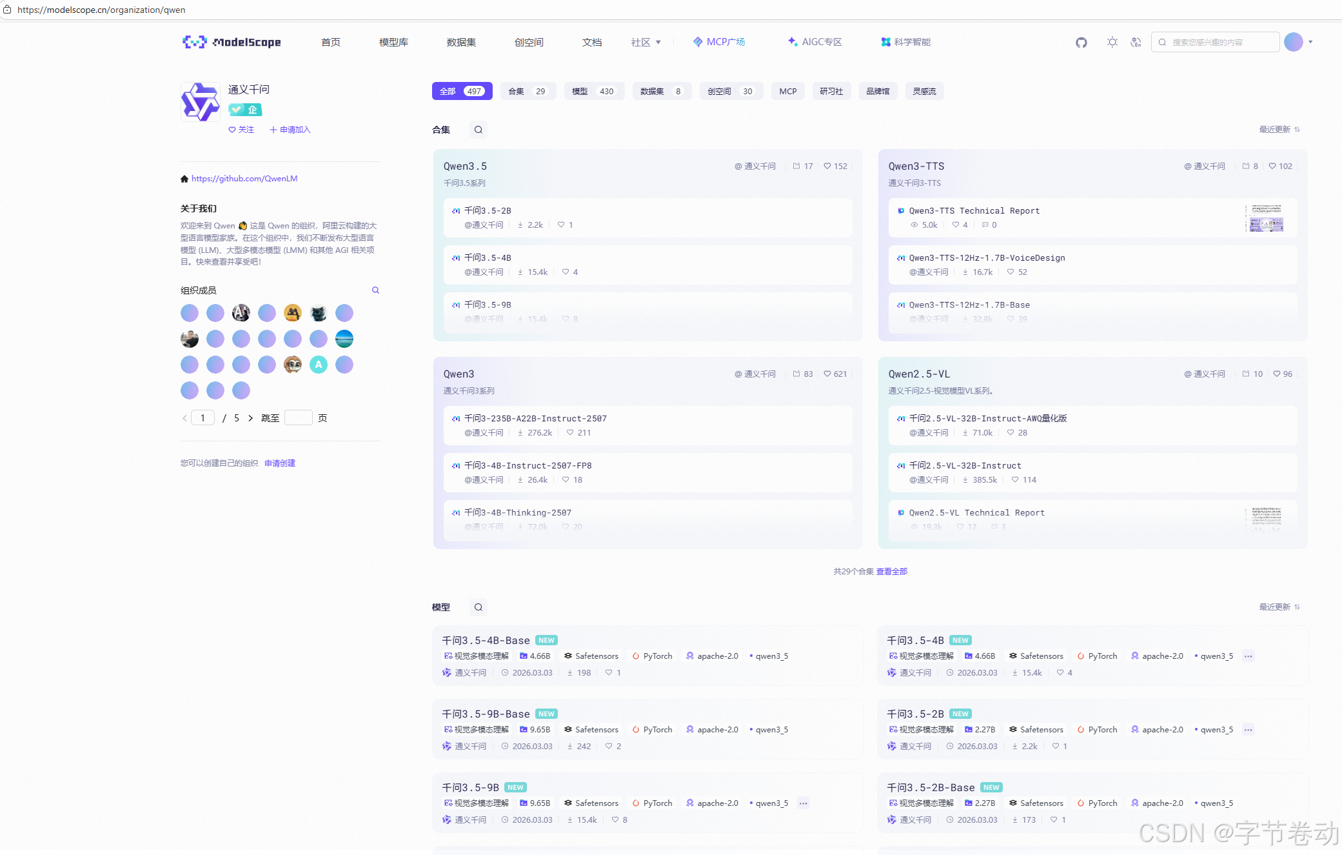Select the 数据集 8 tab
The height and width of the screenshot is (855, 1342).
(661, 92)
